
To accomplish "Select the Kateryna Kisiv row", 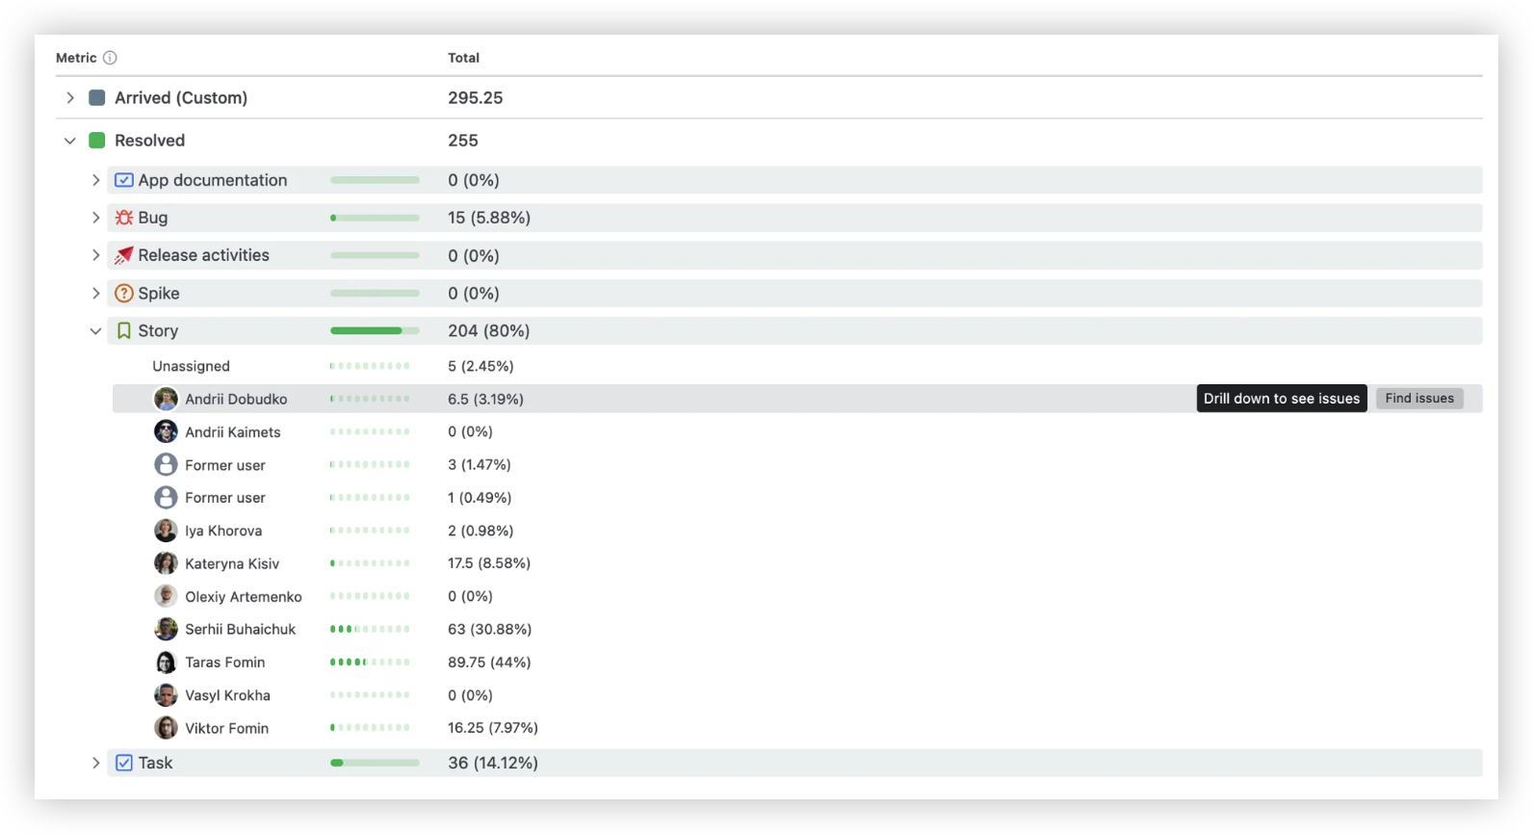I will click(797, 563).
